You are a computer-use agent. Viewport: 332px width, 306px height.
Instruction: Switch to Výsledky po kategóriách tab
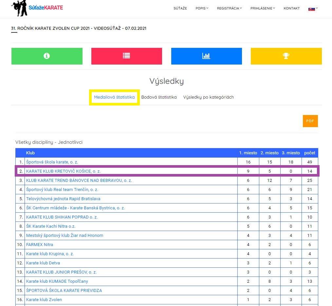tap(208, 97)
